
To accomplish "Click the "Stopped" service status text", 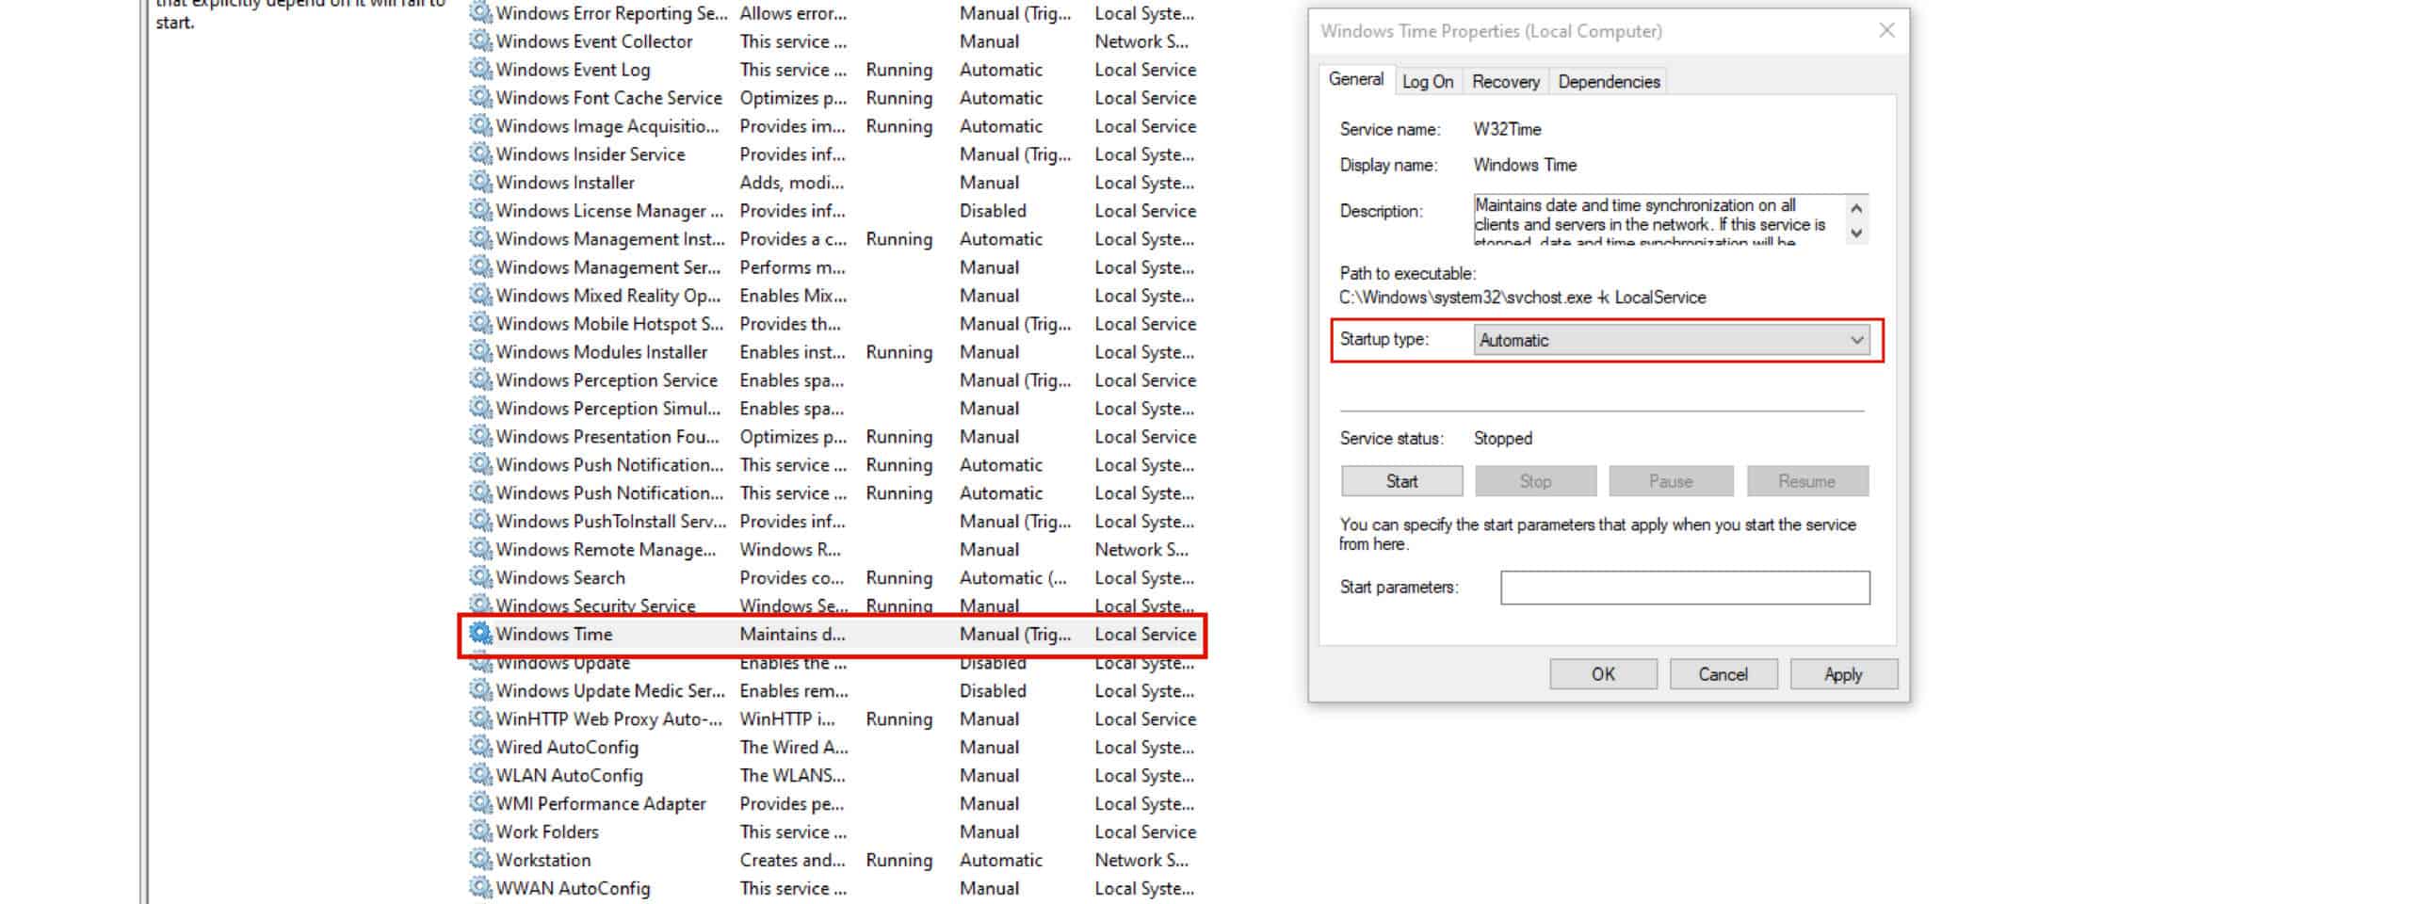I will click(x=1503, y=438).
